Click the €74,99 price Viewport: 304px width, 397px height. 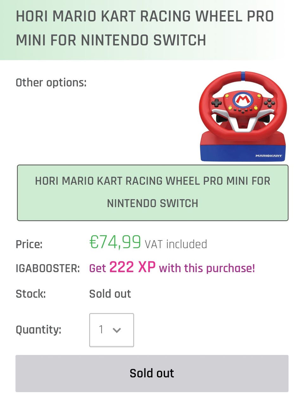tap(115, 242)
